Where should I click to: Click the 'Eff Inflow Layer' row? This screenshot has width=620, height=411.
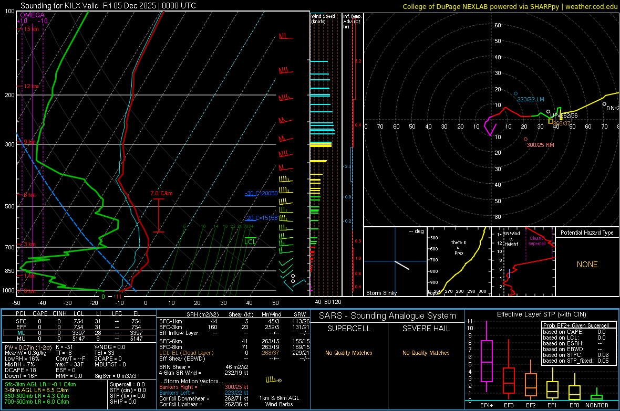[x=234, y=333]
